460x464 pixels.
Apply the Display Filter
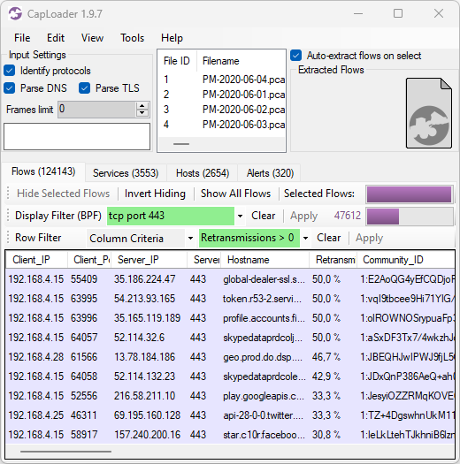pos(303,216)
